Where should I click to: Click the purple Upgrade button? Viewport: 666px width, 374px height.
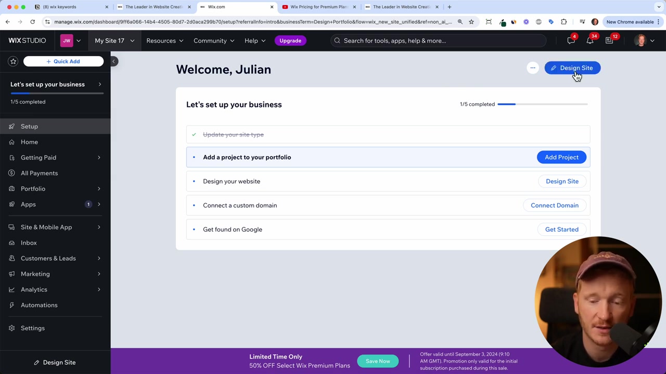[x=290, y=41]
